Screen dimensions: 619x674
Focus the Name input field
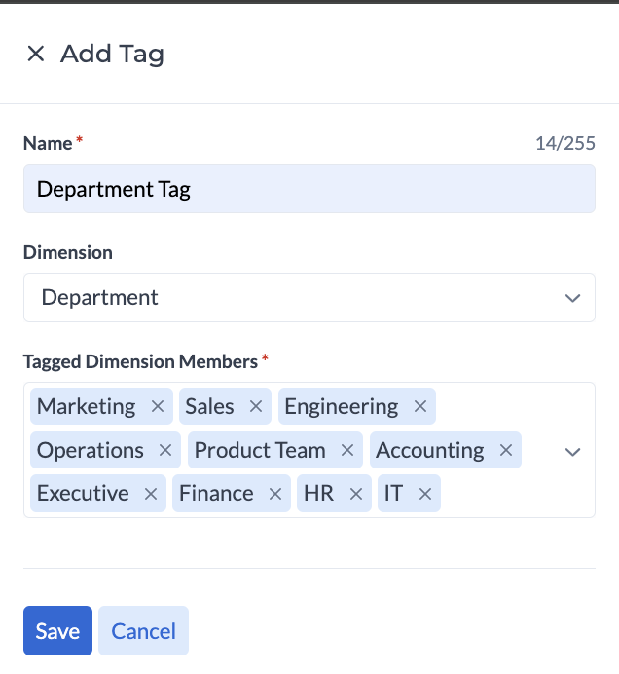click(309, 189)
